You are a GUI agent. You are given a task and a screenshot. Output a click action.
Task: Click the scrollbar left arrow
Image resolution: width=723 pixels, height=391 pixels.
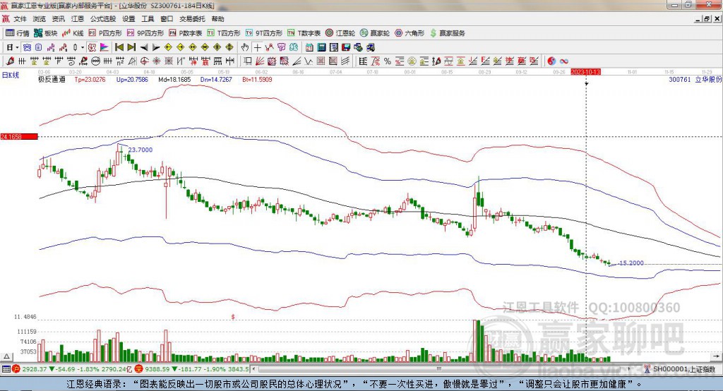click(x=253, y=369)
